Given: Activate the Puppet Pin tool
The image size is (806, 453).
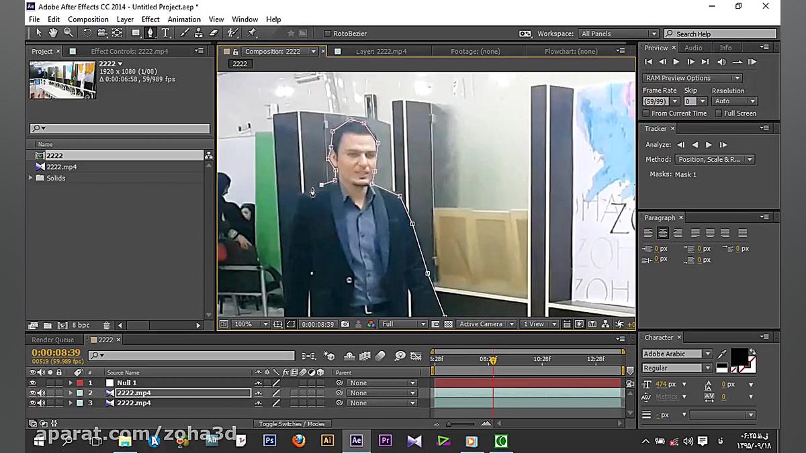Looking at the screenshot, I should 252,33.
